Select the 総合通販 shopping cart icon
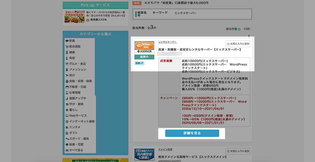The image size is (315, 162). (x=67, y=47)
